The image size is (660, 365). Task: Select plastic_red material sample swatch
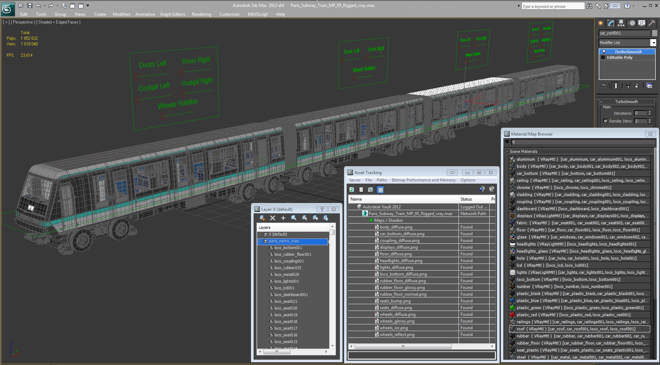[512, 315]
